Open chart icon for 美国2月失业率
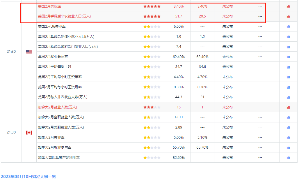The image size is (299, 181). pyautogui.click(x=288, y=6)
